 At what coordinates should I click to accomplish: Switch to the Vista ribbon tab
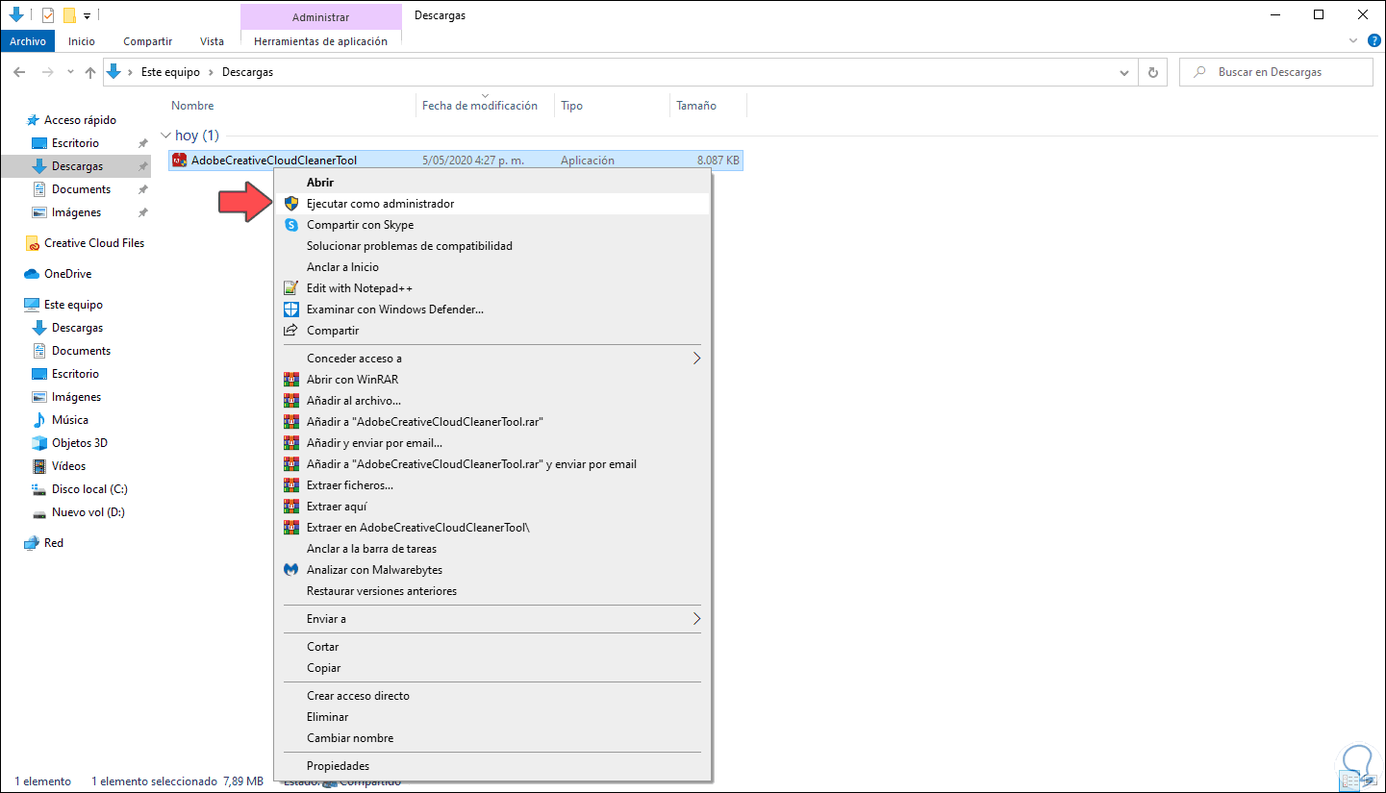tap(212, 41)
